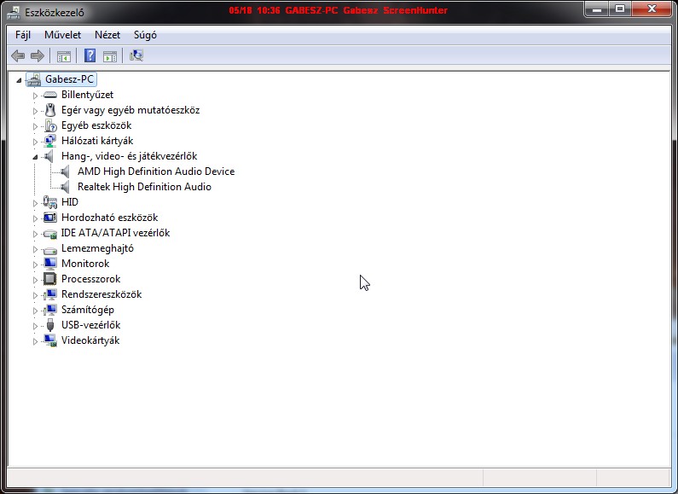This screenshot has height=494, width=678.
Task: Click the speaker icon beside Hang-, video- és játékvezérlők
Action: click(x=49, y=156)
